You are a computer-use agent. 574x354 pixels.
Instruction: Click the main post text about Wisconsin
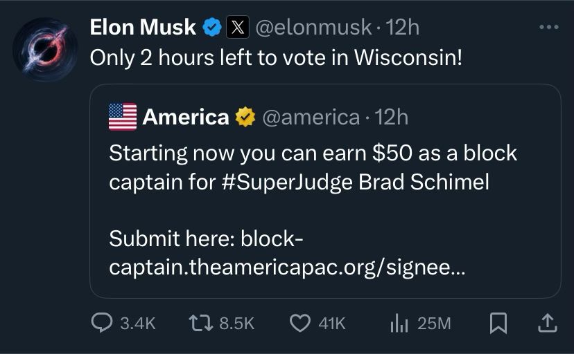tap(276, 57)
